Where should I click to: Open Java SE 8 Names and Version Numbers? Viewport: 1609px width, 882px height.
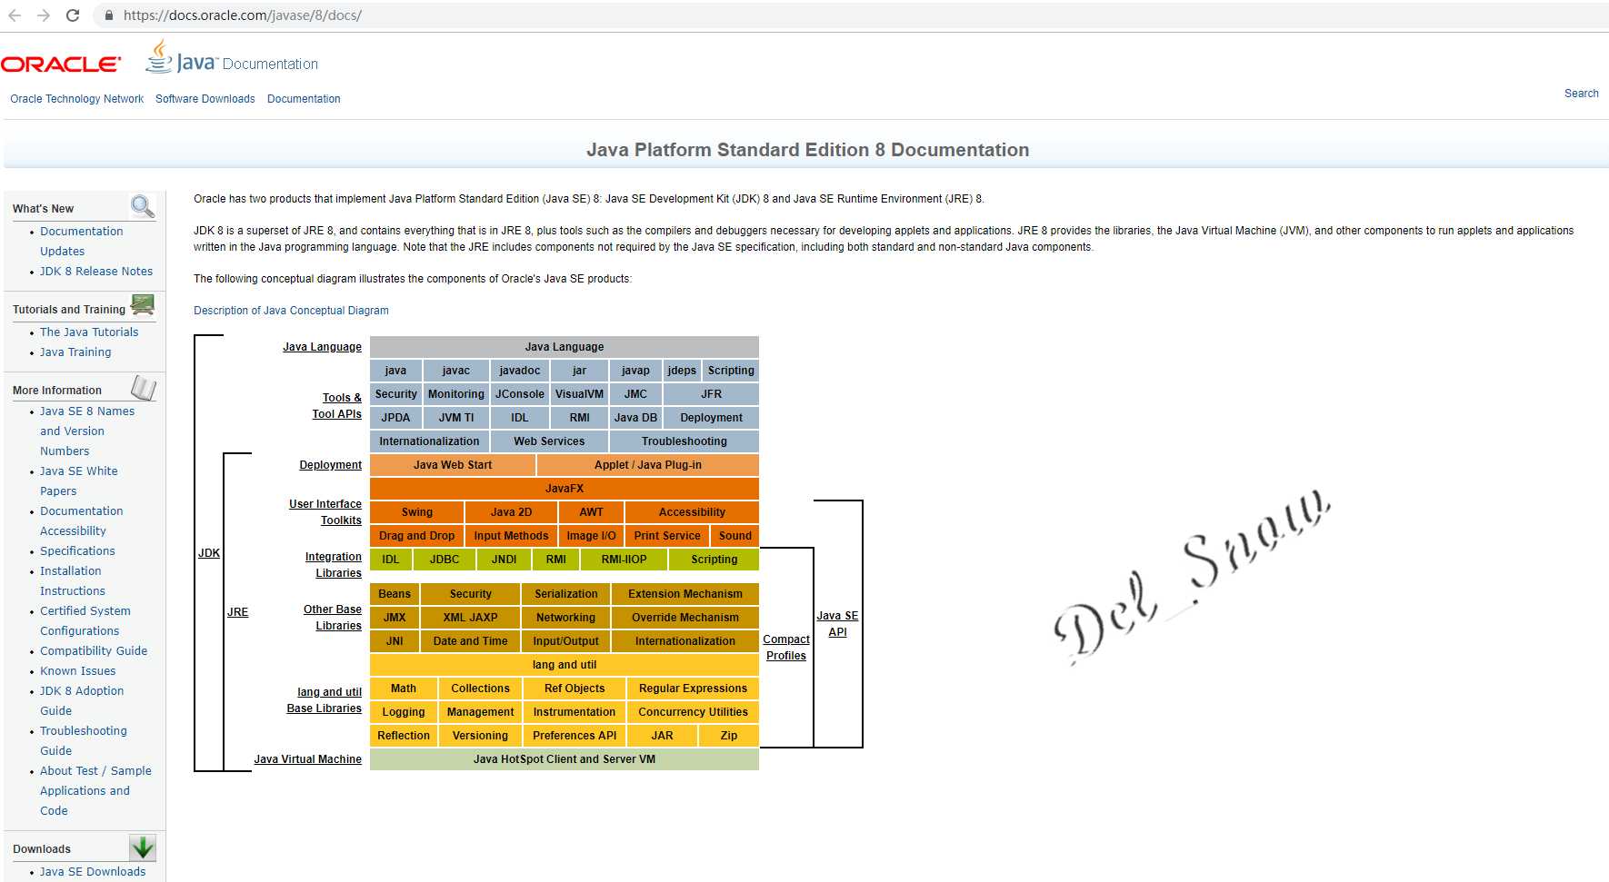87,431
